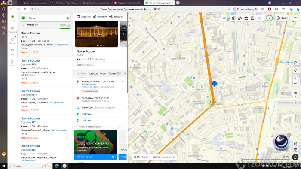
Task: Activate the ruler measurement tool
Action: pyautogui.click(x=295, y=63)
